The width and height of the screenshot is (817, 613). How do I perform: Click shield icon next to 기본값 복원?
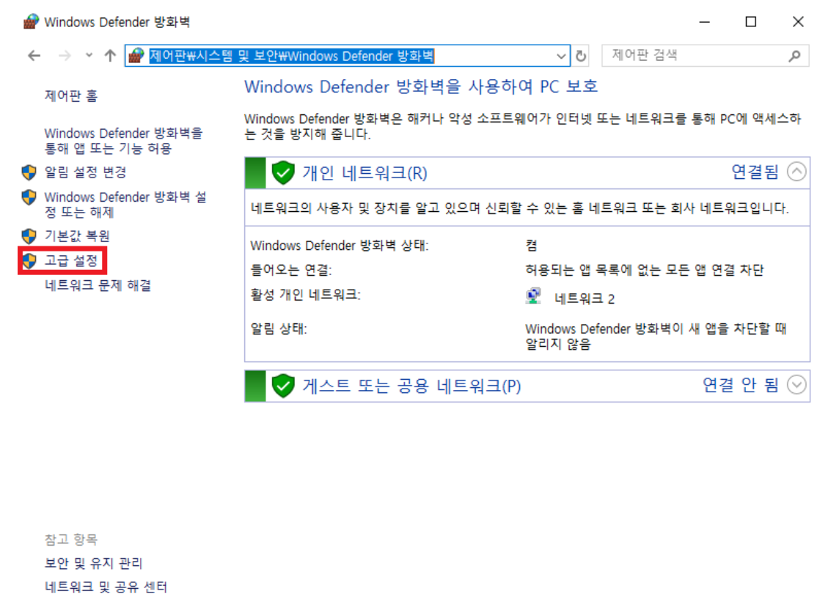pyautogui.click(x=29, y=236)
